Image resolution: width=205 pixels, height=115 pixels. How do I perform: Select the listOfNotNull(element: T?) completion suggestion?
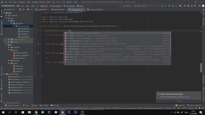tap(117, 41)
